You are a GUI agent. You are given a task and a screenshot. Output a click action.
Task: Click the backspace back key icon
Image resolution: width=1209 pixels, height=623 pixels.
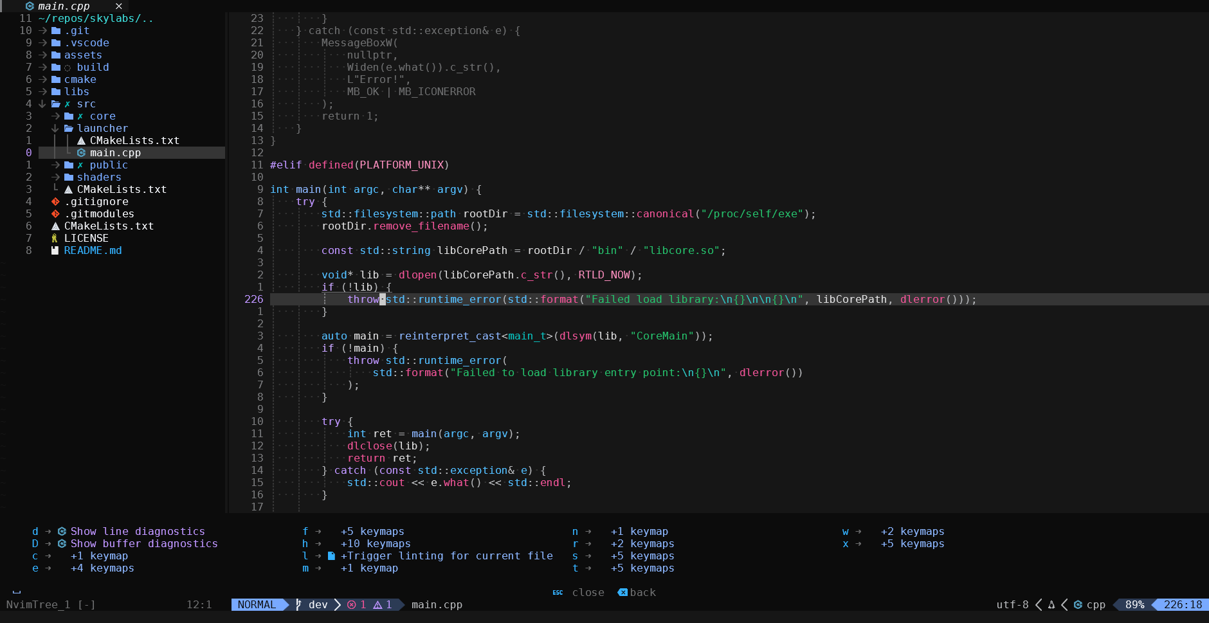coord(623,593)
